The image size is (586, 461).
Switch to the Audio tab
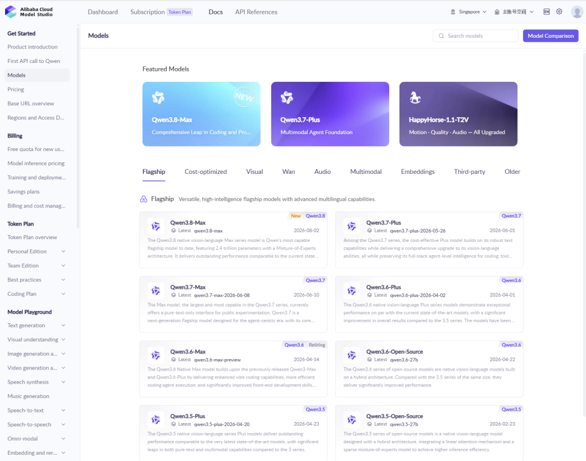point(323,172)
